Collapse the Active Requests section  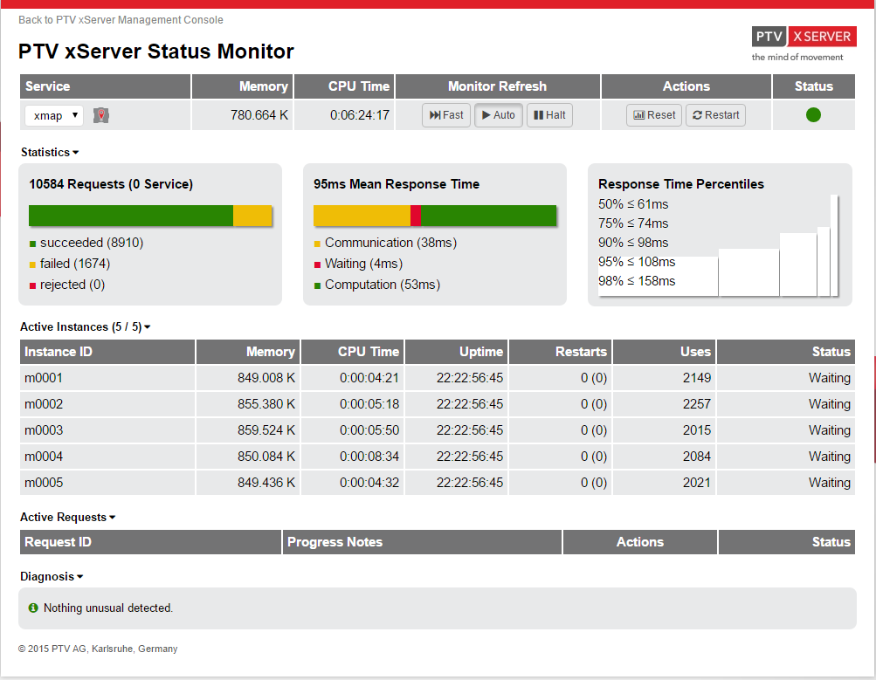(67, 518)
